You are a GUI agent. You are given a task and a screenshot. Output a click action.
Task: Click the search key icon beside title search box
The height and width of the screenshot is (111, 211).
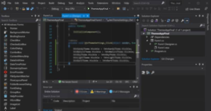coord(163,3)
